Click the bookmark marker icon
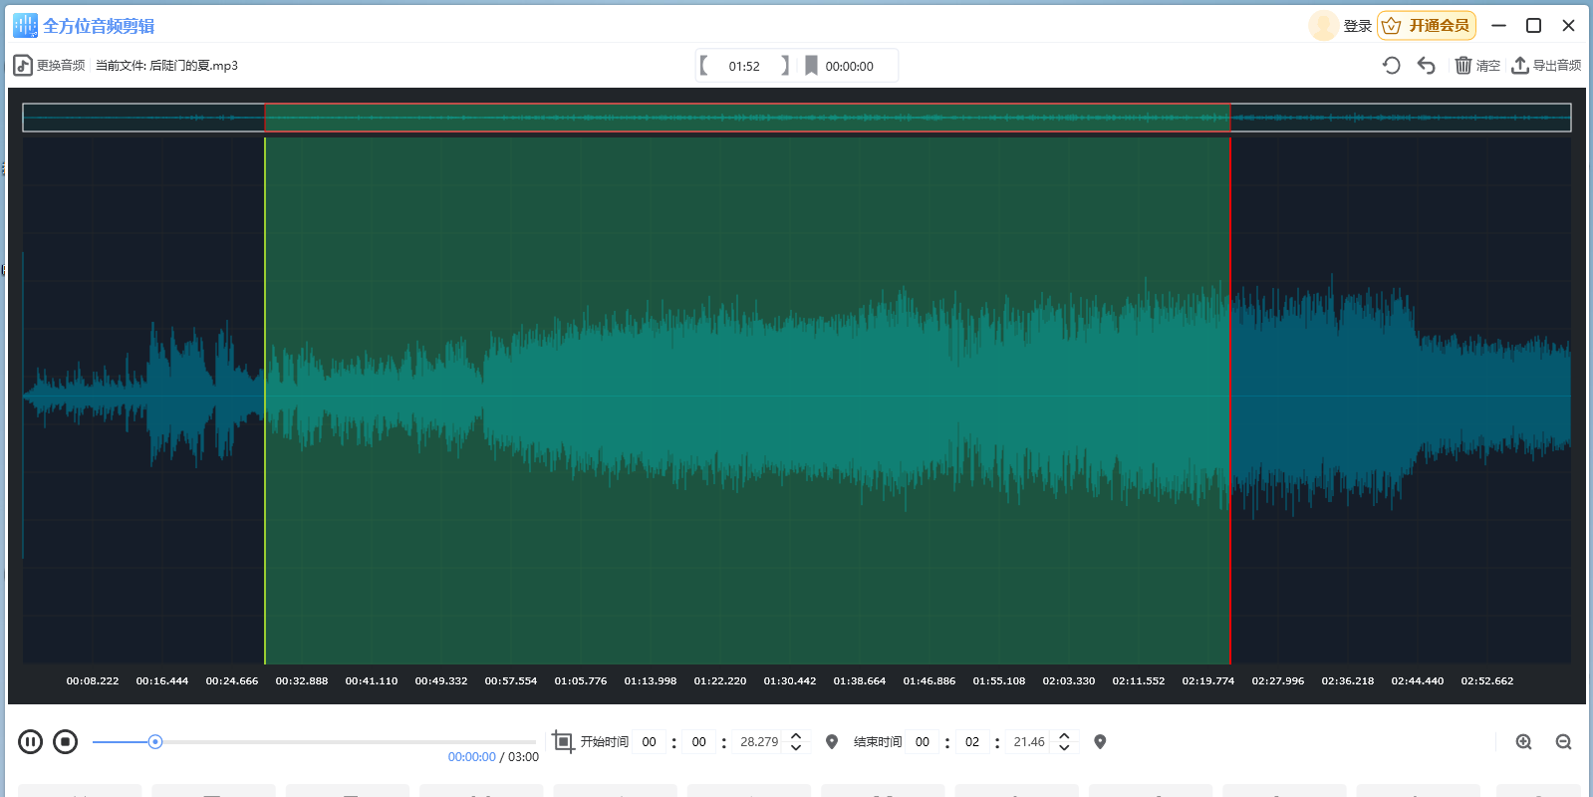Viewport: 1593px width, 797px height. click(x=811, y=66)
